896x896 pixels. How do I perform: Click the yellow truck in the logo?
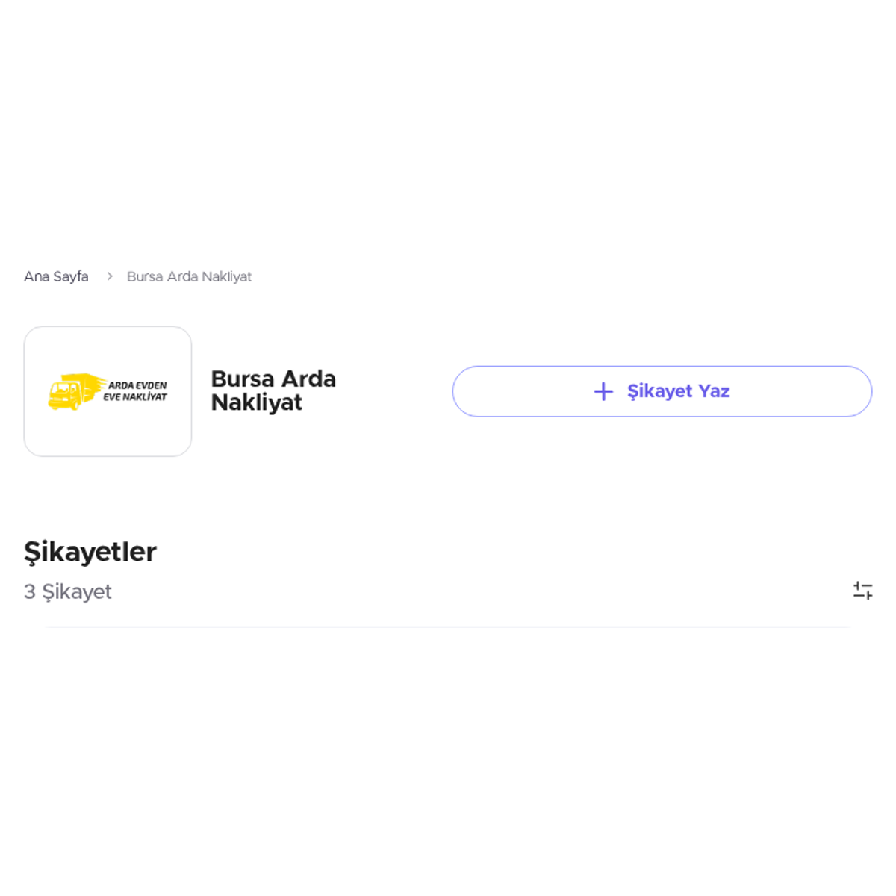pos(75,391)
